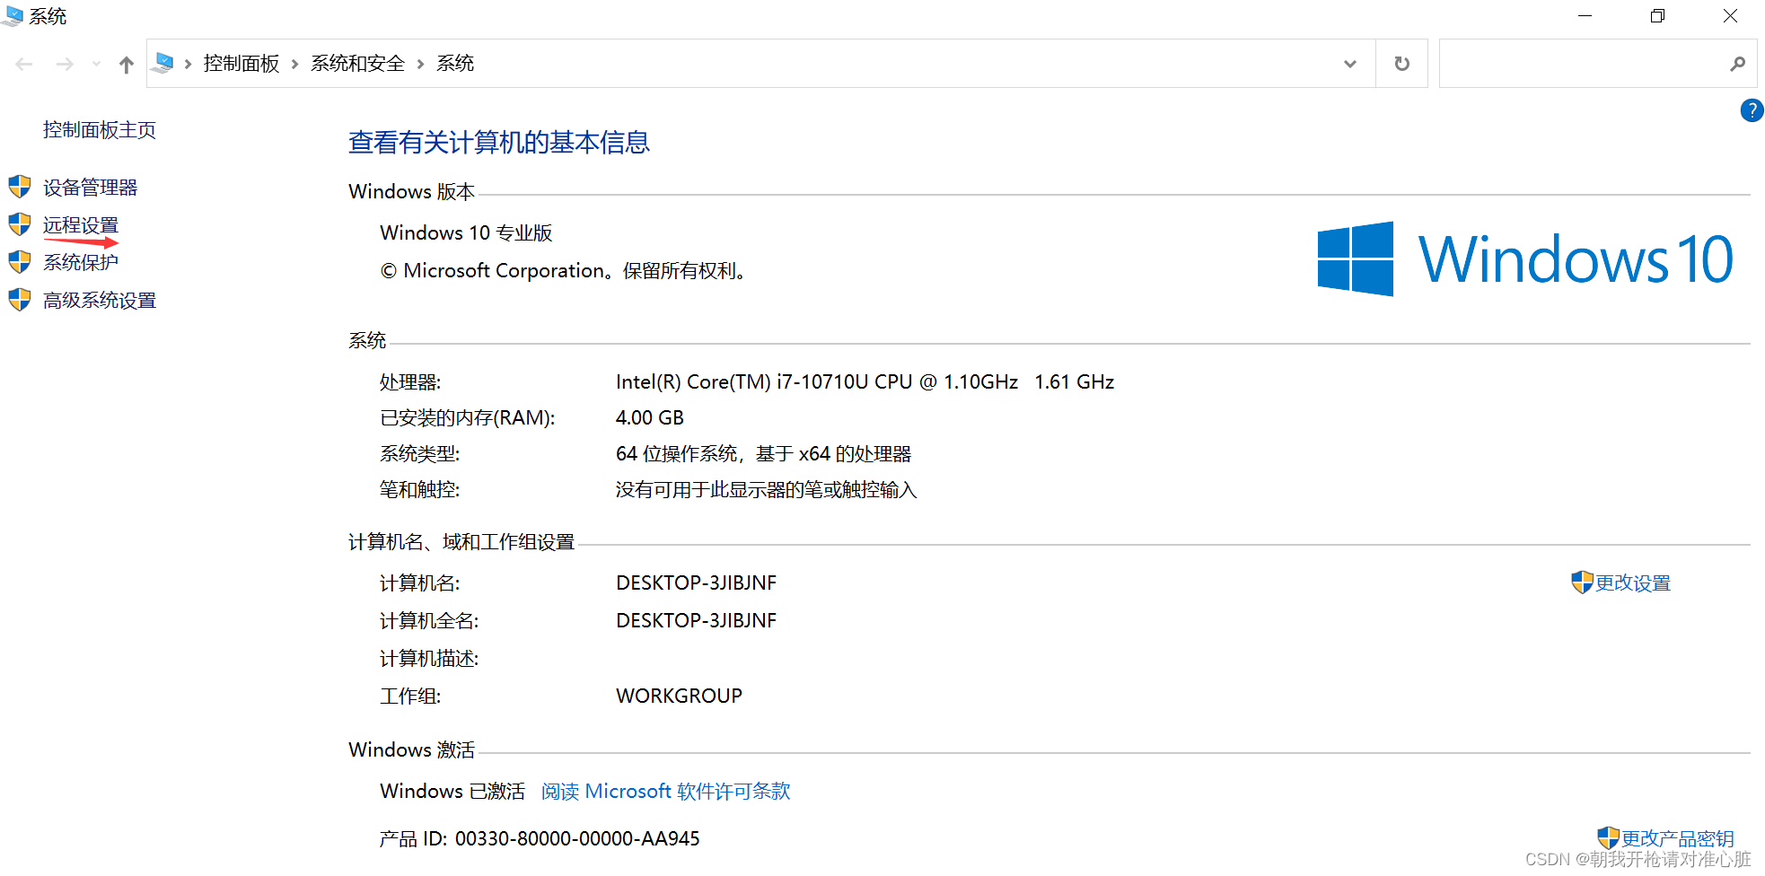Select 系统和安全 breadcrumb item

[357, 64]
